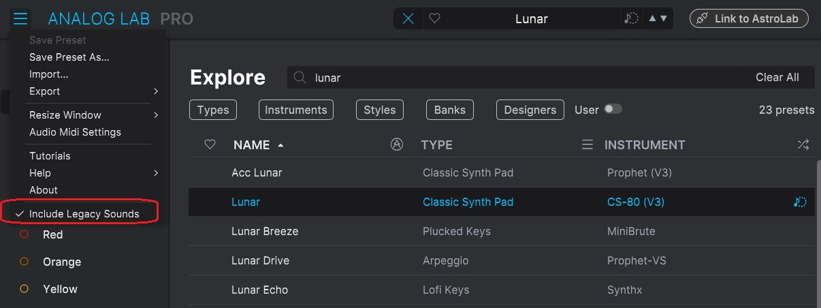The image size is (821, 308).
Task: Click the list options icon beside TYPE
Action: click(587, 144)
